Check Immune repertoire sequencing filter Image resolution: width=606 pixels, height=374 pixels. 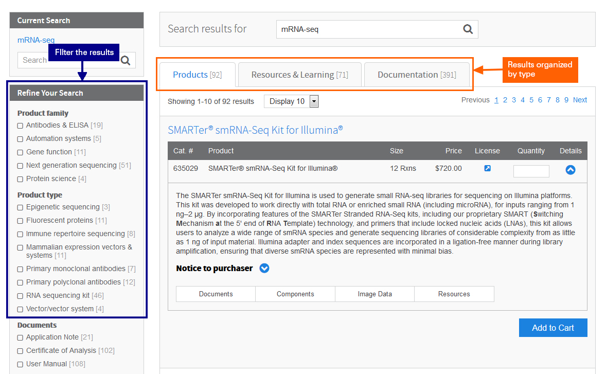coord(20,234)
